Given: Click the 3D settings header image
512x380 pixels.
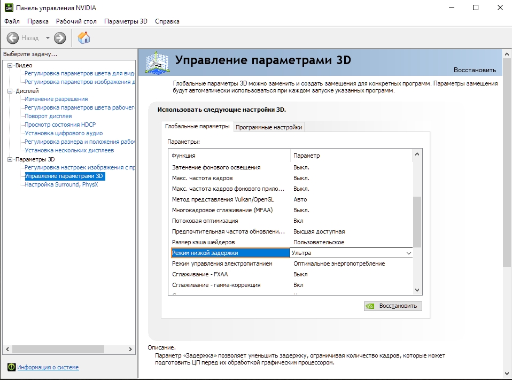Looking at the screenshot, I should point(157,62).
